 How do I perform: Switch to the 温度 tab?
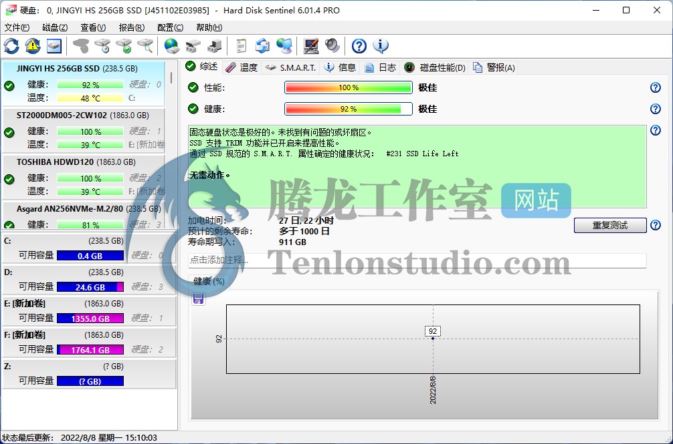(242, 67)
